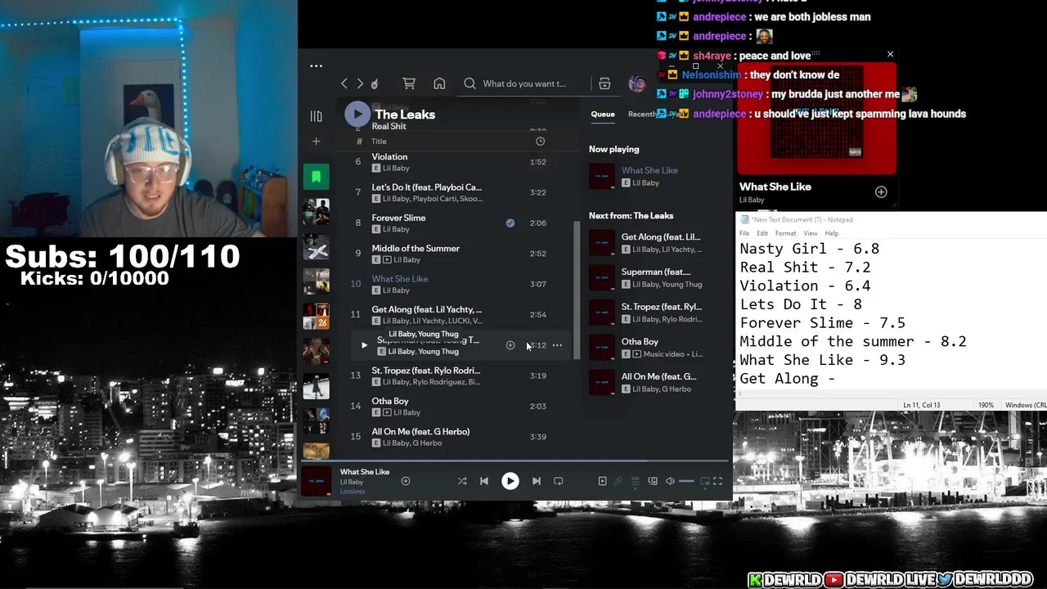Click Notepad line 'Get Along -'
The image size is (1047, 589).
[787, 379]
